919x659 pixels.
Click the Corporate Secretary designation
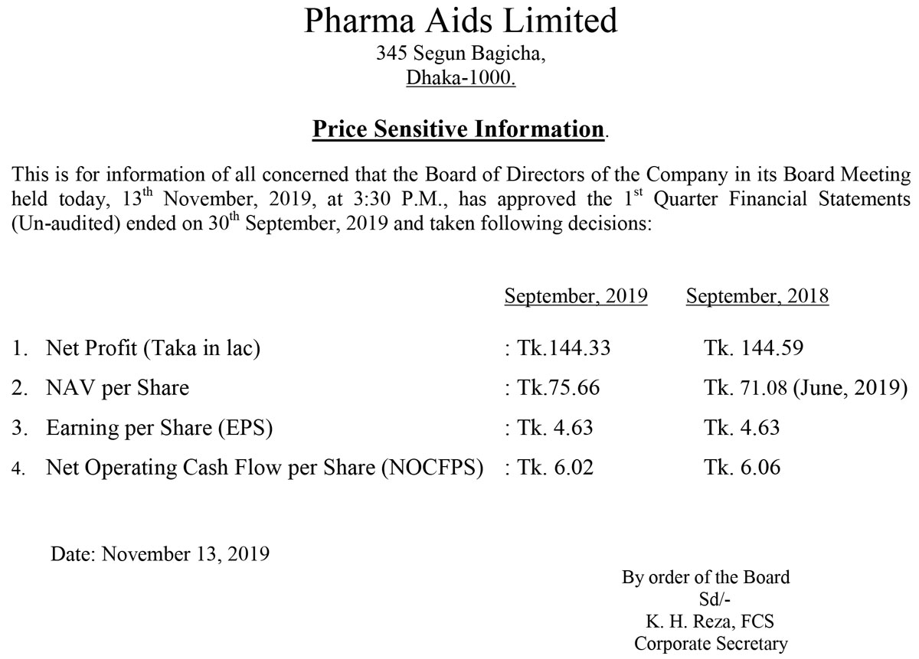711,644
